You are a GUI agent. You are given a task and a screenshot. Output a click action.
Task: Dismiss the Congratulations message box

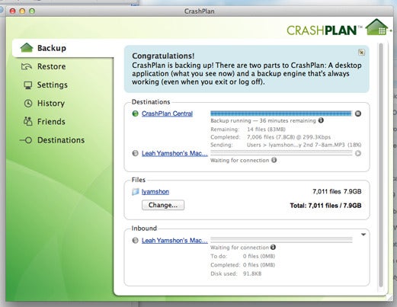(x=361, y=53)
